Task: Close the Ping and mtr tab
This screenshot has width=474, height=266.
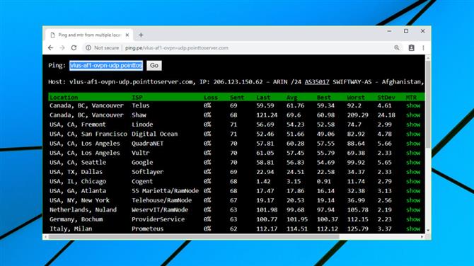Action: point(127,35)
